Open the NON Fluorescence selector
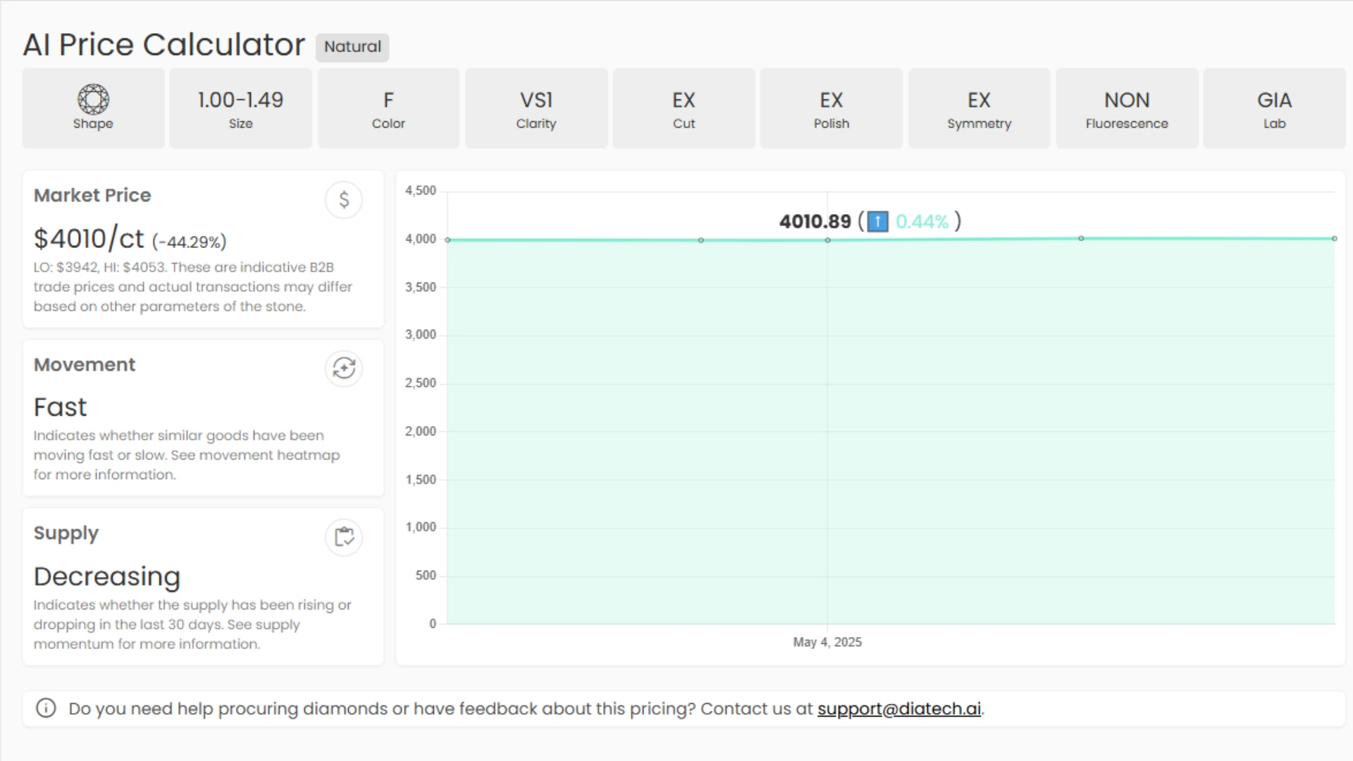This screenshot has height=761, width=1353. (1127, 109)
